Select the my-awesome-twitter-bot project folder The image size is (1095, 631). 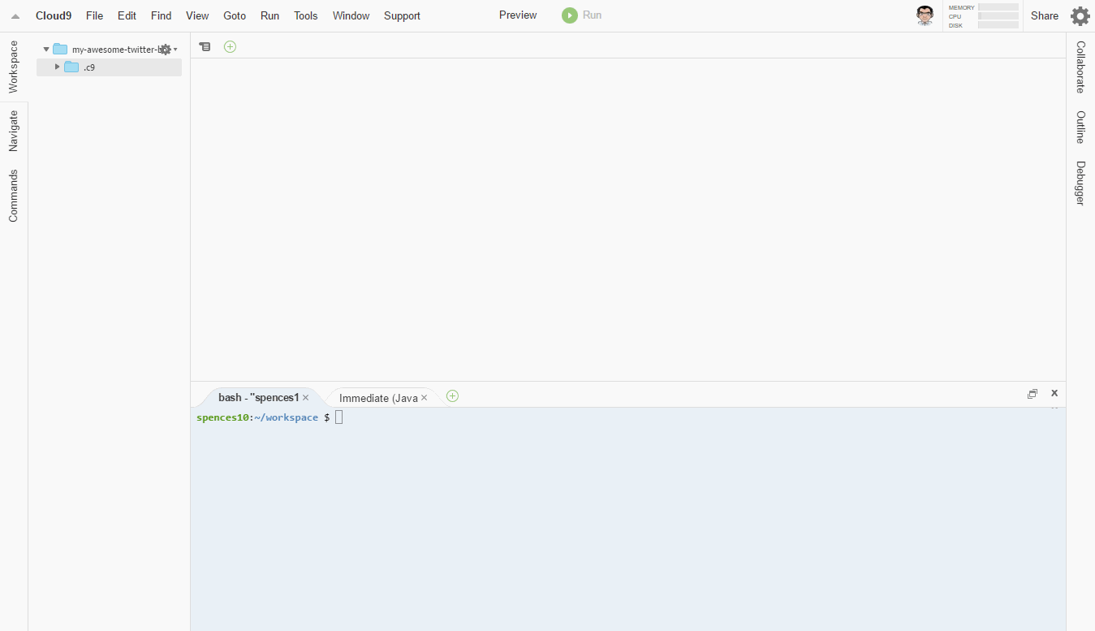click(x=109, y=50)
